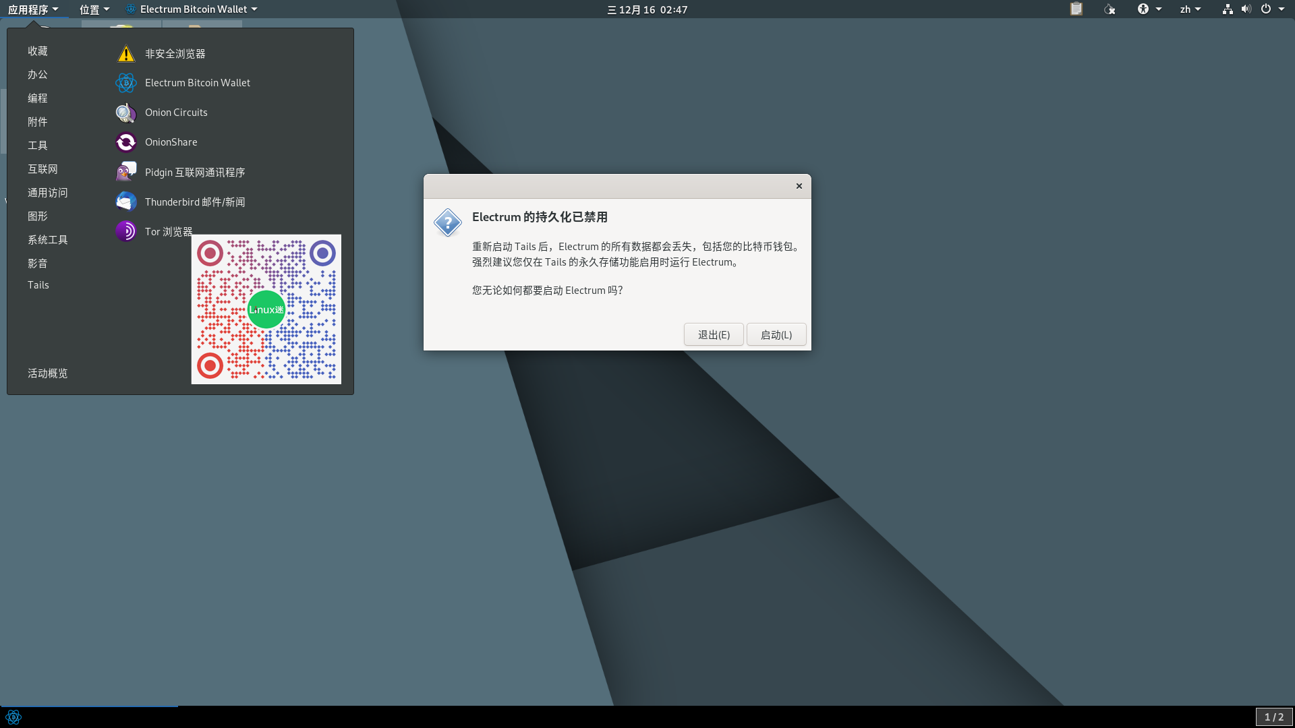The height and width of the screenshot is (728, 1295).
Task: Close the Electrum persistence dialog
Action: pos(799,186)
